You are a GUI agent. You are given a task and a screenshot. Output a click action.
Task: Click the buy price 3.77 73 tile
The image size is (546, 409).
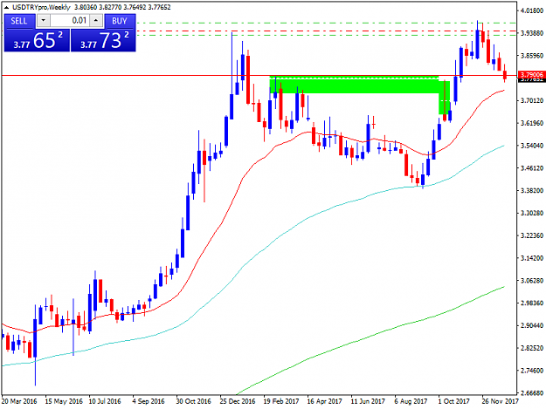point(103,40)
